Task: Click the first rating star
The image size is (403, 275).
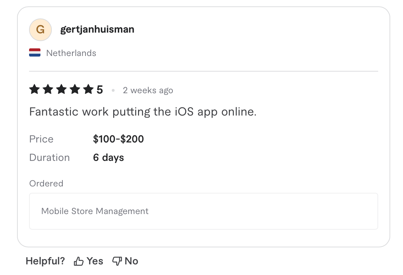Action: 34,90
